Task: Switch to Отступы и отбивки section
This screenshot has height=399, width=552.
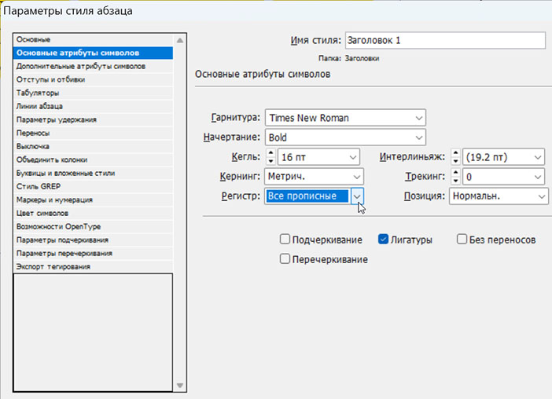Action: 51,79
